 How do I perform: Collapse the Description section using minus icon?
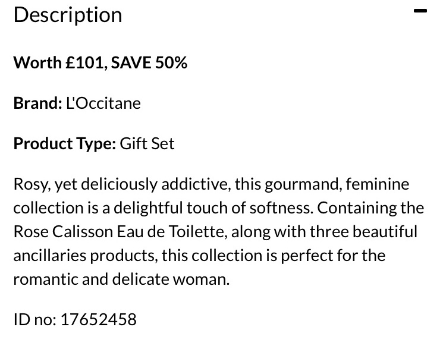pyautogui.click(x=420, y=11)
